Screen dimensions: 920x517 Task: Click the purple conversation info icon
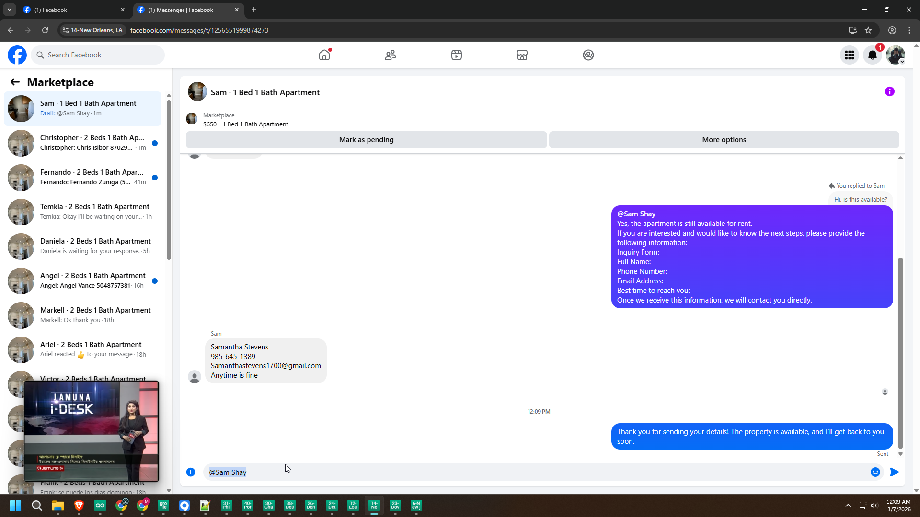[x=889, y=91]
